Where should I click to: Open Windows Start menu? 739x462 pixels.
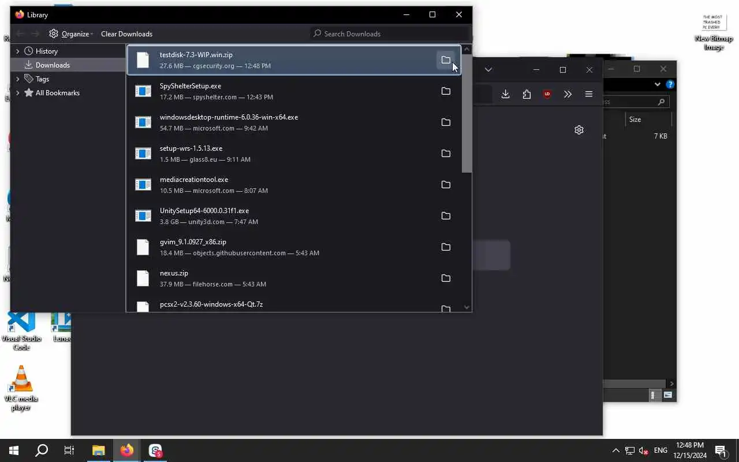click(14, 450)
